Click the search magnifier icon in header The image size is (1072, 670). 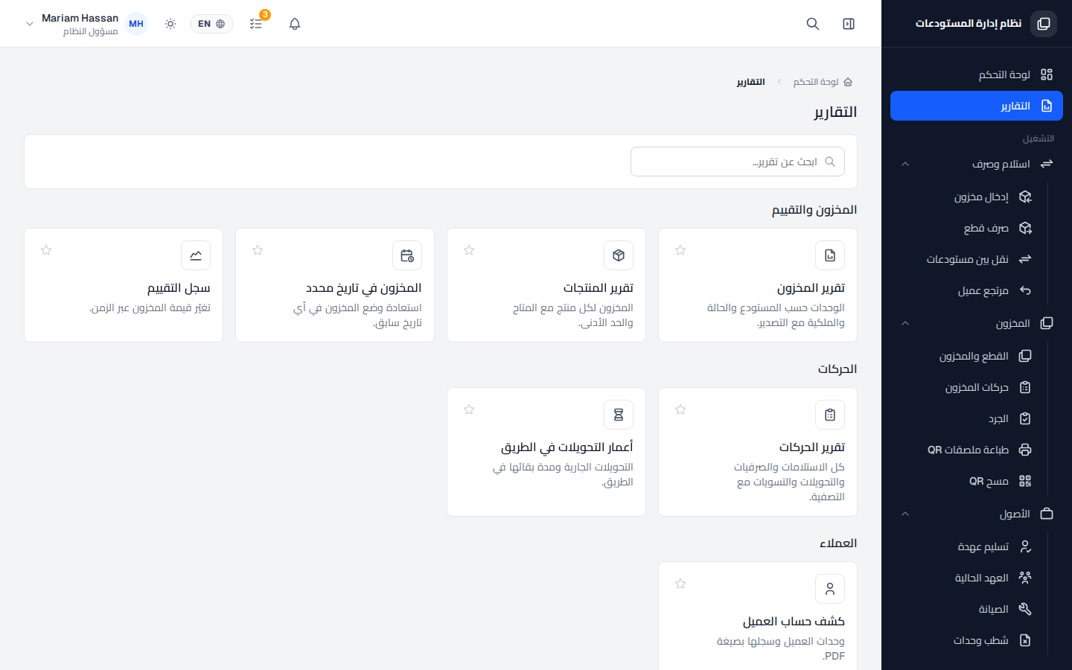tap(813, 24)
